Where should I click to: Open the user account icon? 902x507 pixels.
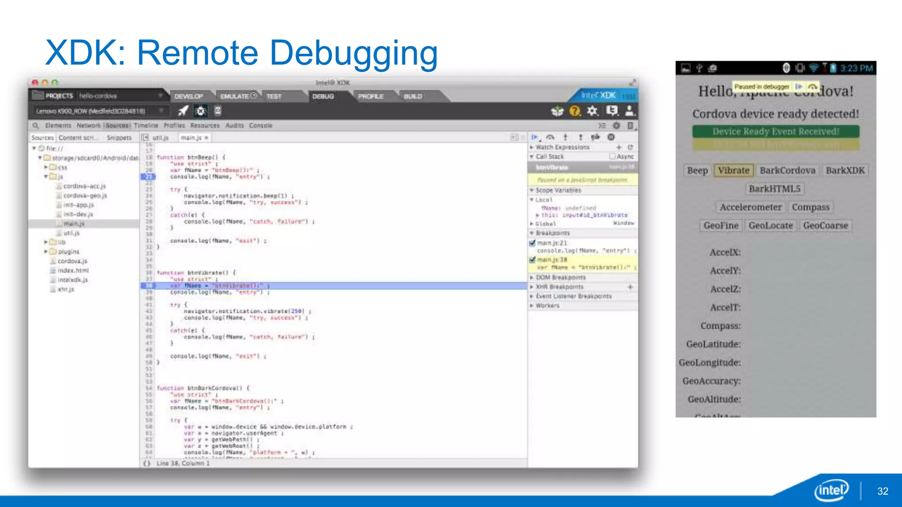(630, 111)
